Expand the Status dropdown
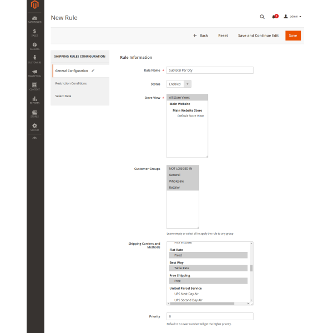The height and width of the screenshot is (333, 333). pyautogui.click(x=179, y=84)
